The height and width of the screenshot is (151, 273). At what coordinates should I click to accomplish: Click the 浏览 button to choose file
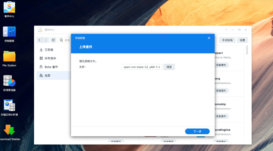tap(169, 67)
